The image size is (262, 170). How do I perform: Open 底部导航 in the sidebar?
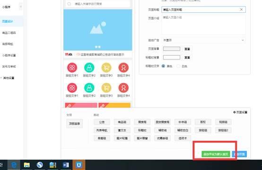point(8,44)
